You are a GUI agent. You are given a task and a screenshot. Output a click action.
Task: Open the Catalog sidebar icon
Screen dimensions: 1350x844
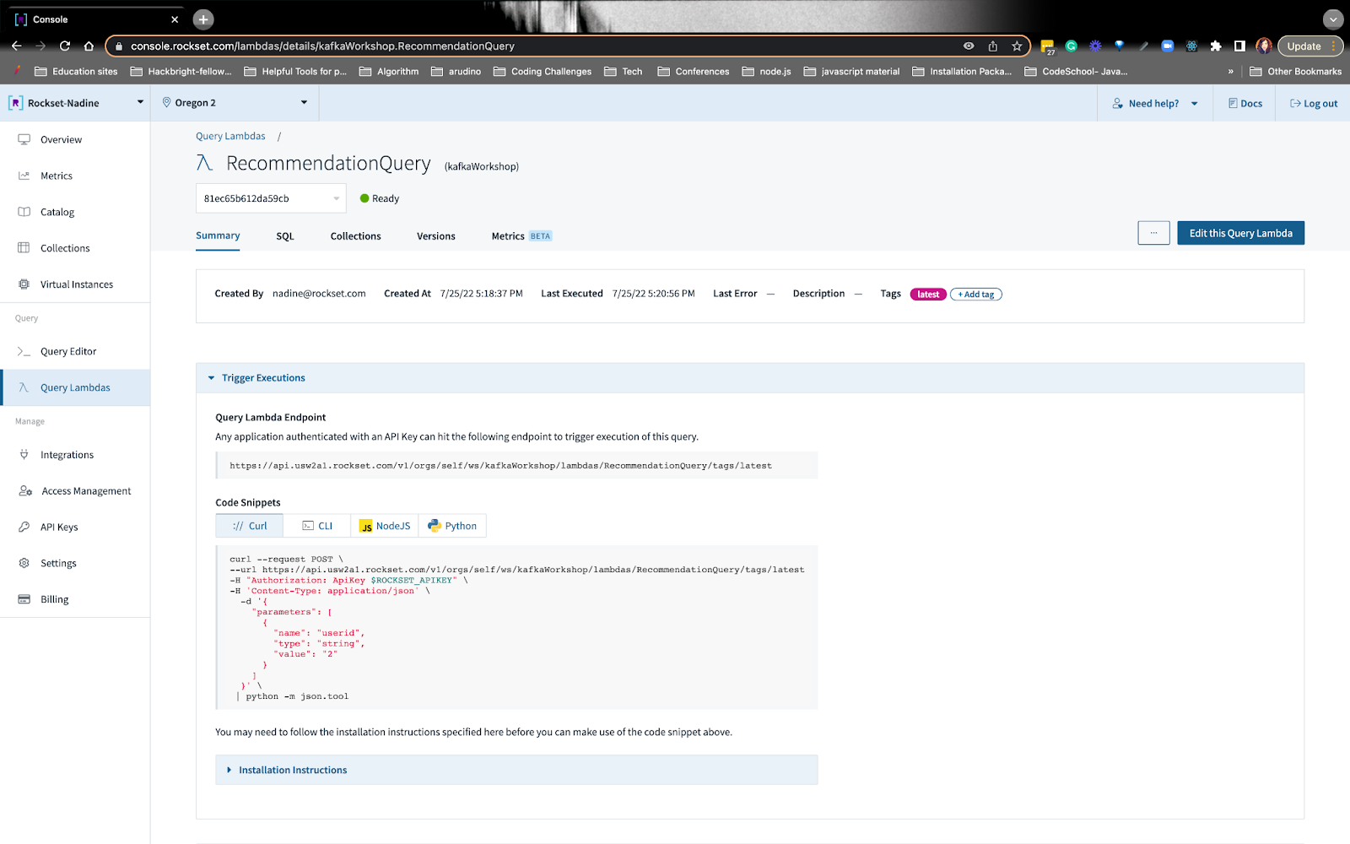pos(24,212)
